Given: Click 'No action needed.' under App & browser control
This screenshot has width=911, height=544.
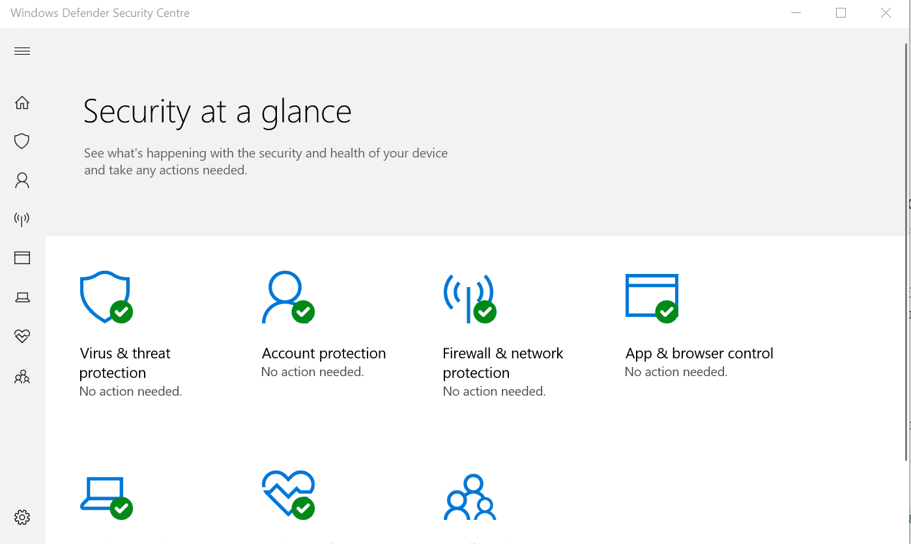Looking at the screenshot, I should 676,372.
